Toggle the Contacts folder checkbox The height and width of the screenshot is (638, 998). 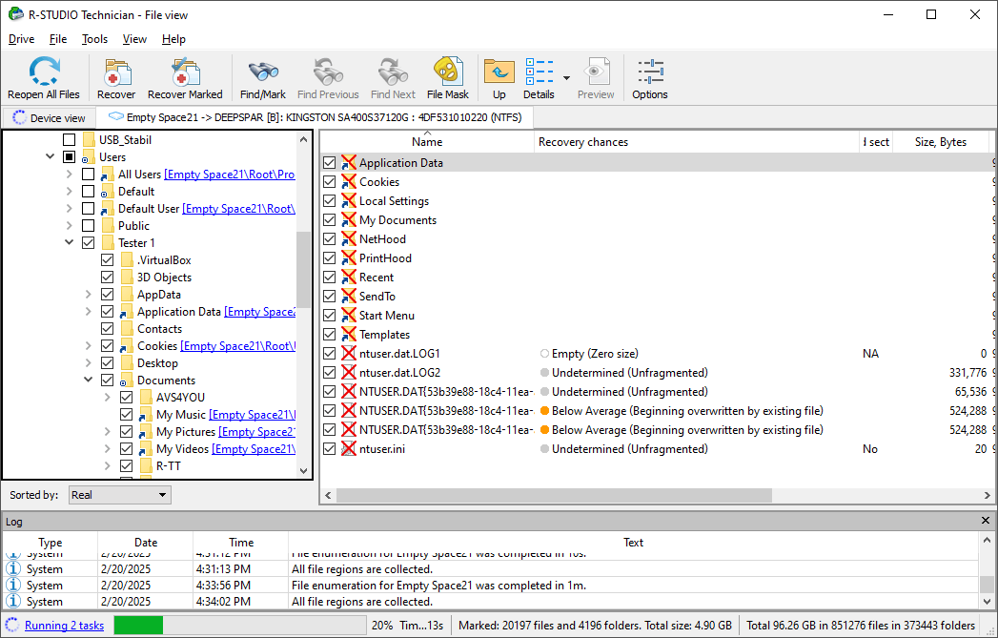tap(108, 329)
